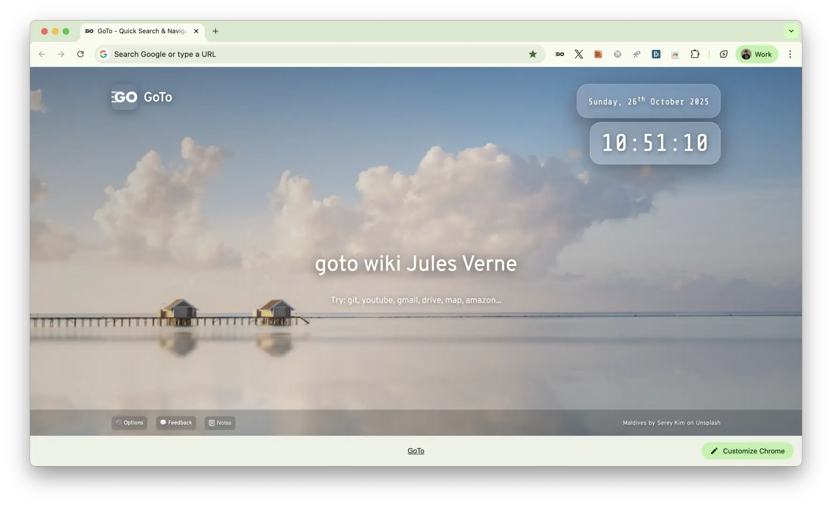
Task: Open the Notes panel
Action: [x=220, y=423]
